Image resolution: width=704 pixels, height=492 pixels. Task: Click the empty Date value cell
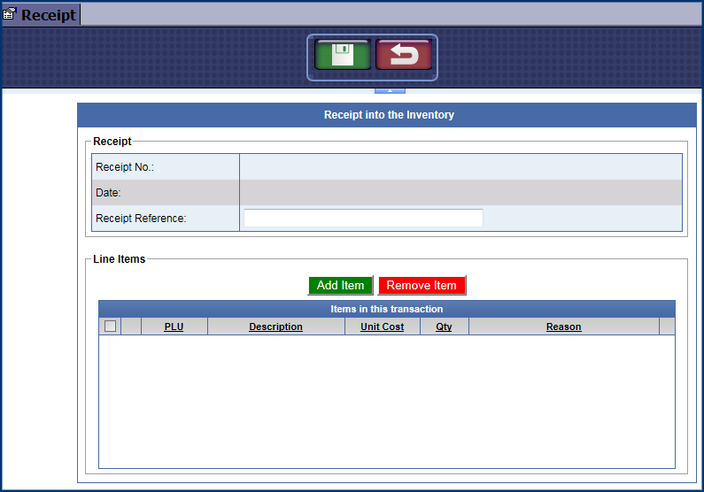(460, 192)
